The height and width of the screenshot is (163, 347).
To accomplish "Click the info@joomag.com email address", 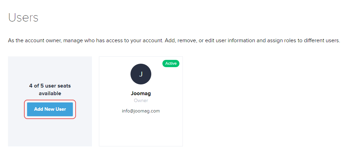I will (141, 111).
